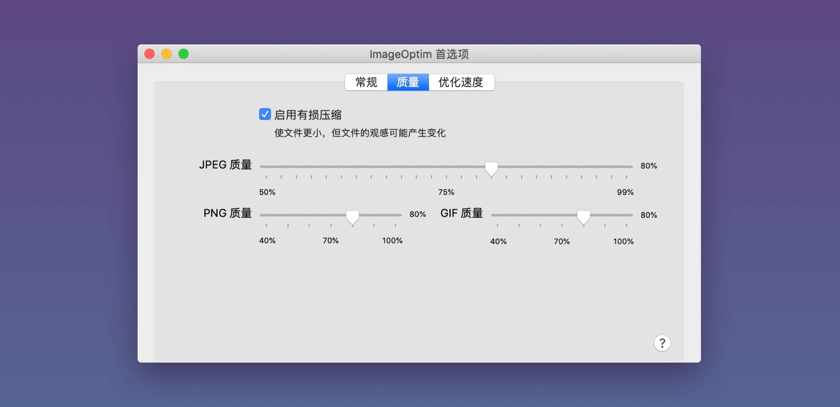Image resolution: width=840 pixels, height=407 pixels.
Task: Click the PNG 质量 slider thumb
Action: (x=352, y=217)
